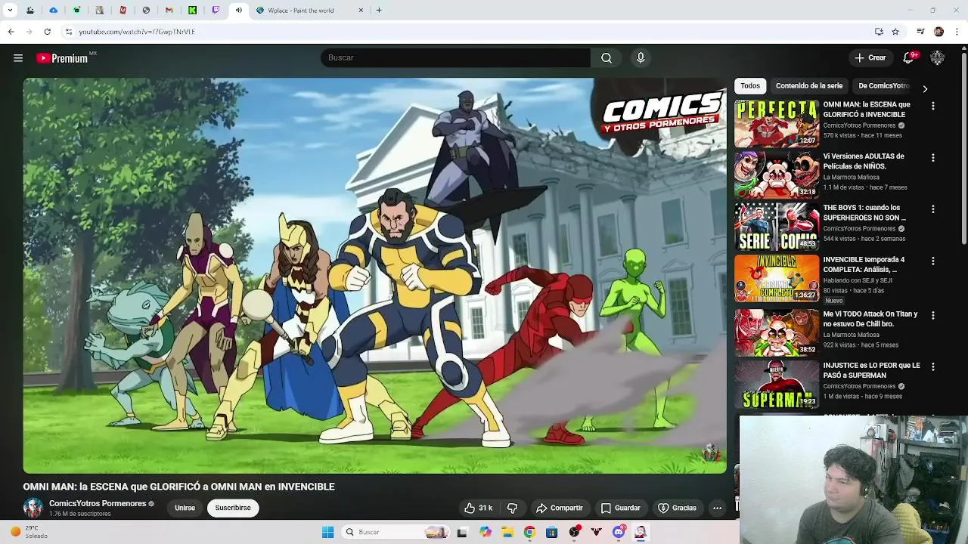The image size is (968, 544).
Task: Expand the tab search dropdown arrow
Action: (x=10, y=11)
